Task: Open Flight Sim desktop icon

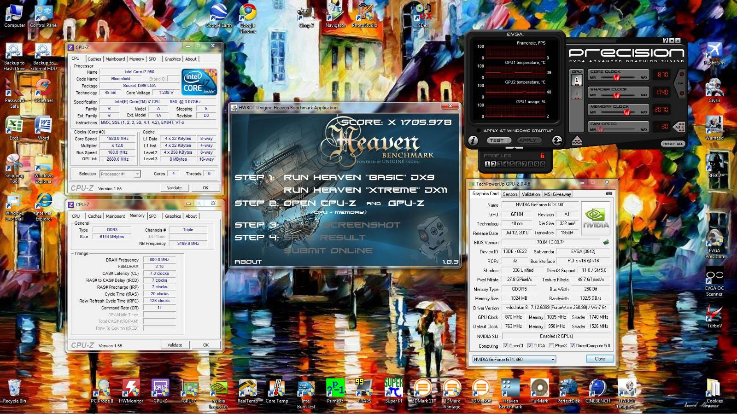Action: (714, 53)
